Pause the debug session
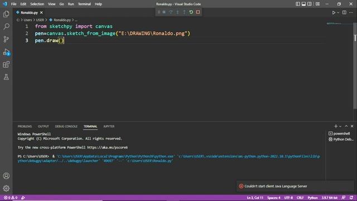The width and height of the screenshot is (357, 201). [x=164, y=12]
